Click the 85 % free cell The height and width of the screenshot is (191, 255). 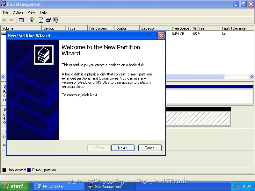click(x=197, y=34)
